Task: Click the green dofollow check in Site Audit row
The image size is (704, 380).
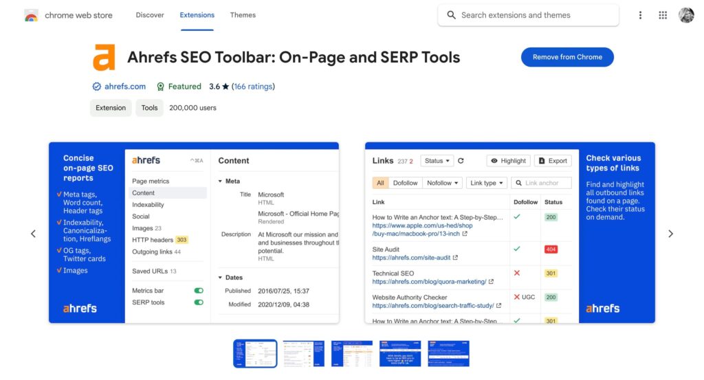Action: pos(517,249)
